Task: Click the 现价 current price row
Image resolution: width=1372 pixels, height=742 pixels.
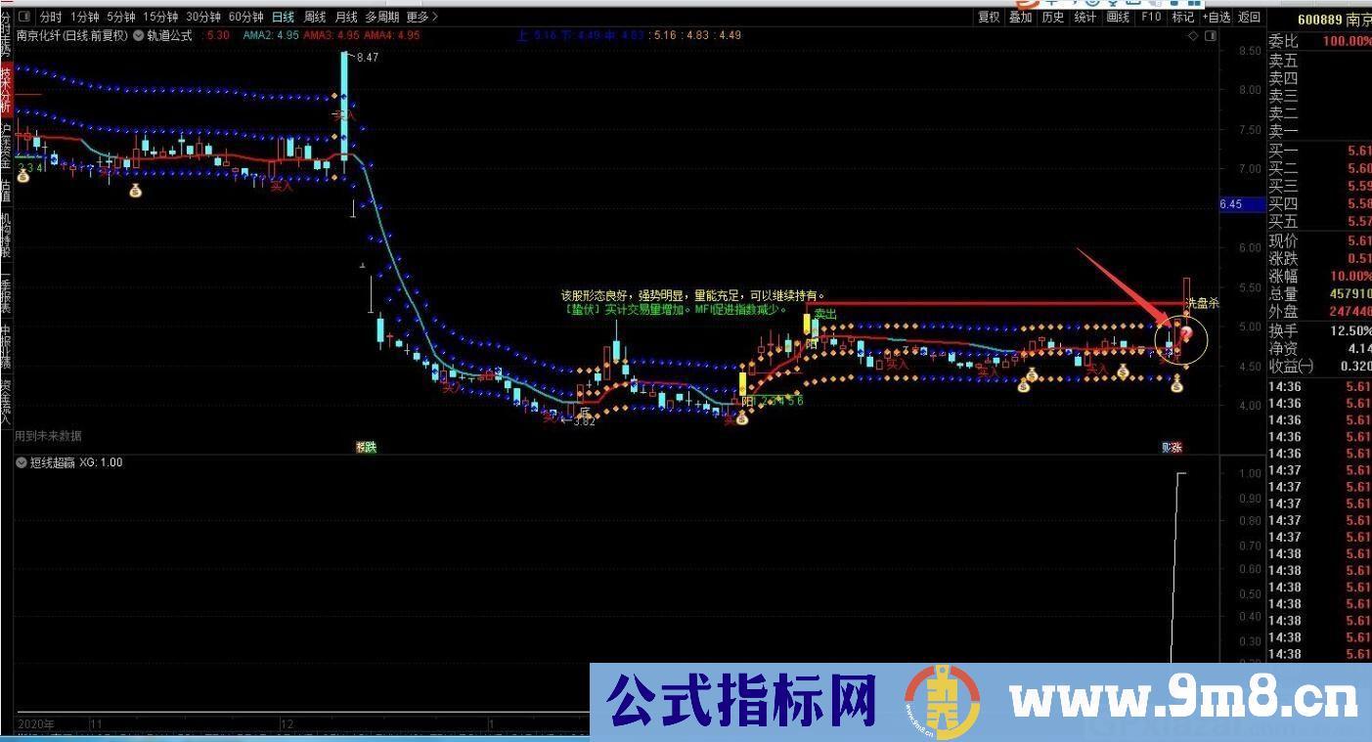Action: [x=1319, y=241]
